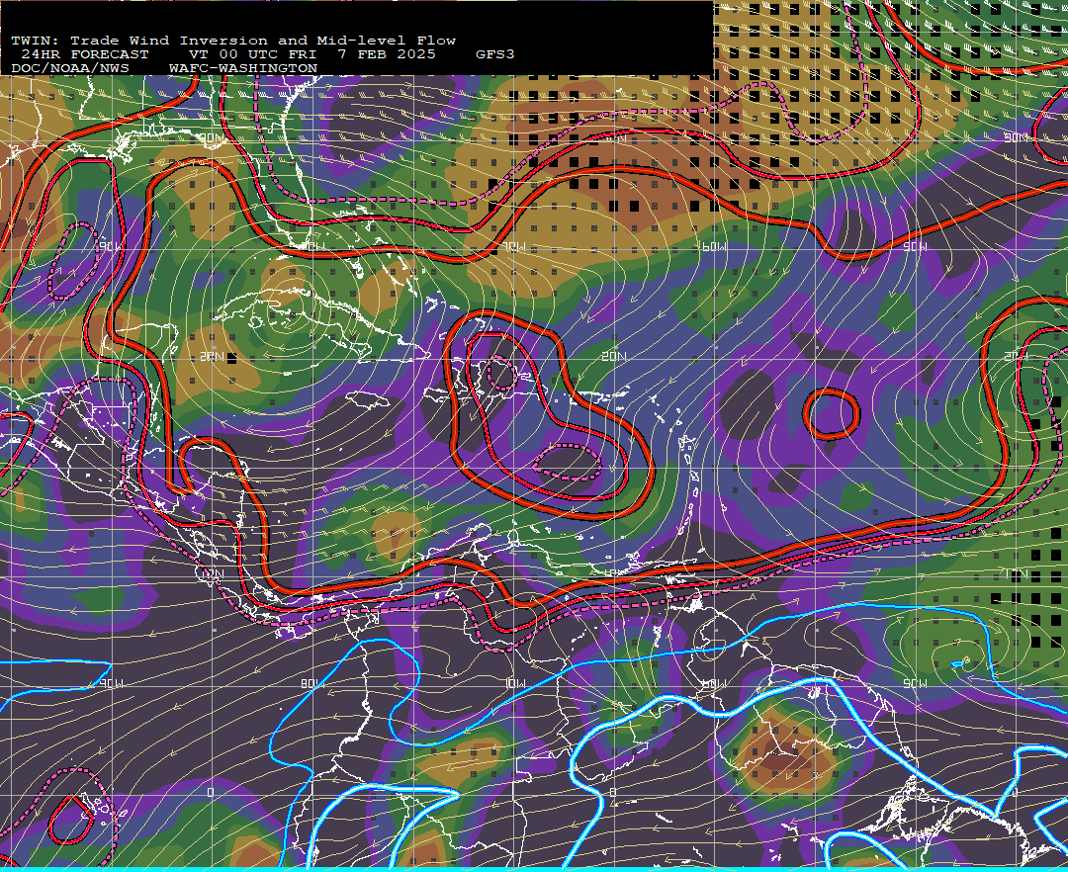Click the 20N label beside Cuba
This screenshot has width=1068, height=872.
tap(212, 356)
